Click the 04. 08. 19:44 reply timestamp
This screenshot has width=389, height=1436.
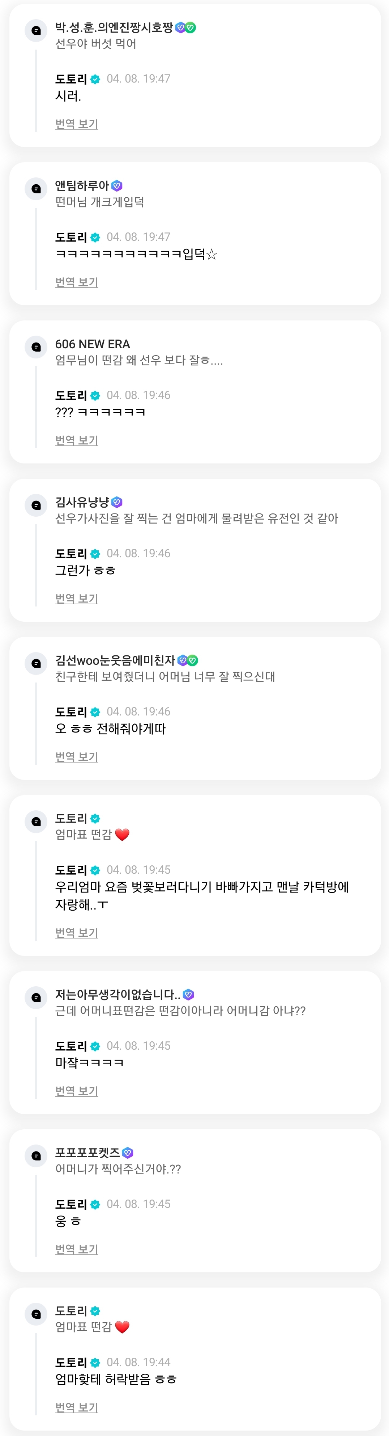pos(138,1362)
